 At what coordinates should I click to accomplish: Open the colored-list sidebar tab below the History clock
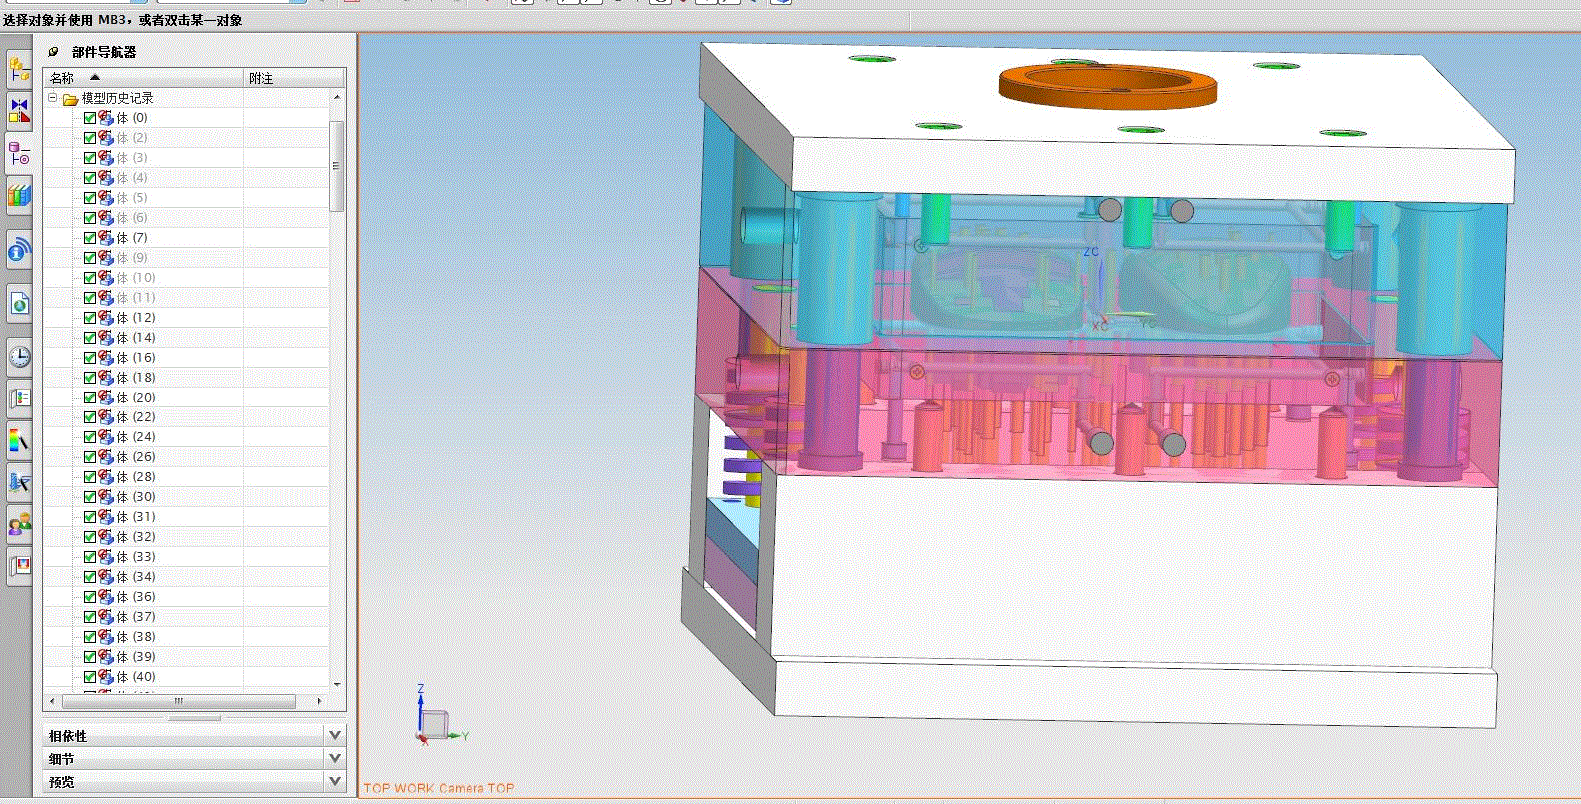[19, 399]
